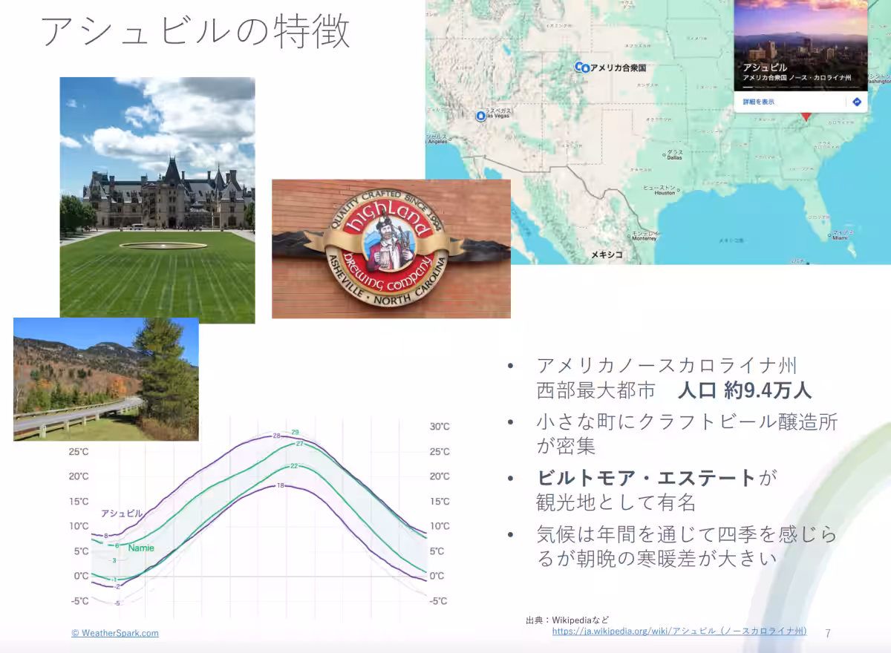This screenshot has width=891, height=653.
Task: Select the Las Vegas map marker icon
Action: [x=480, y=116]
